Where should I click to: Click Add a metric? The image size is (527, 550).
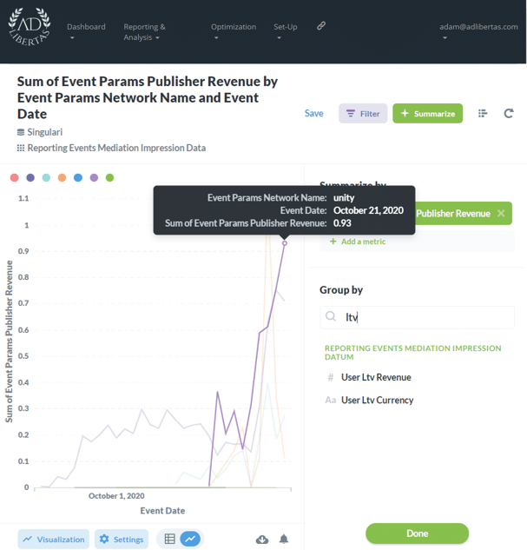click(x=358, y=242)
